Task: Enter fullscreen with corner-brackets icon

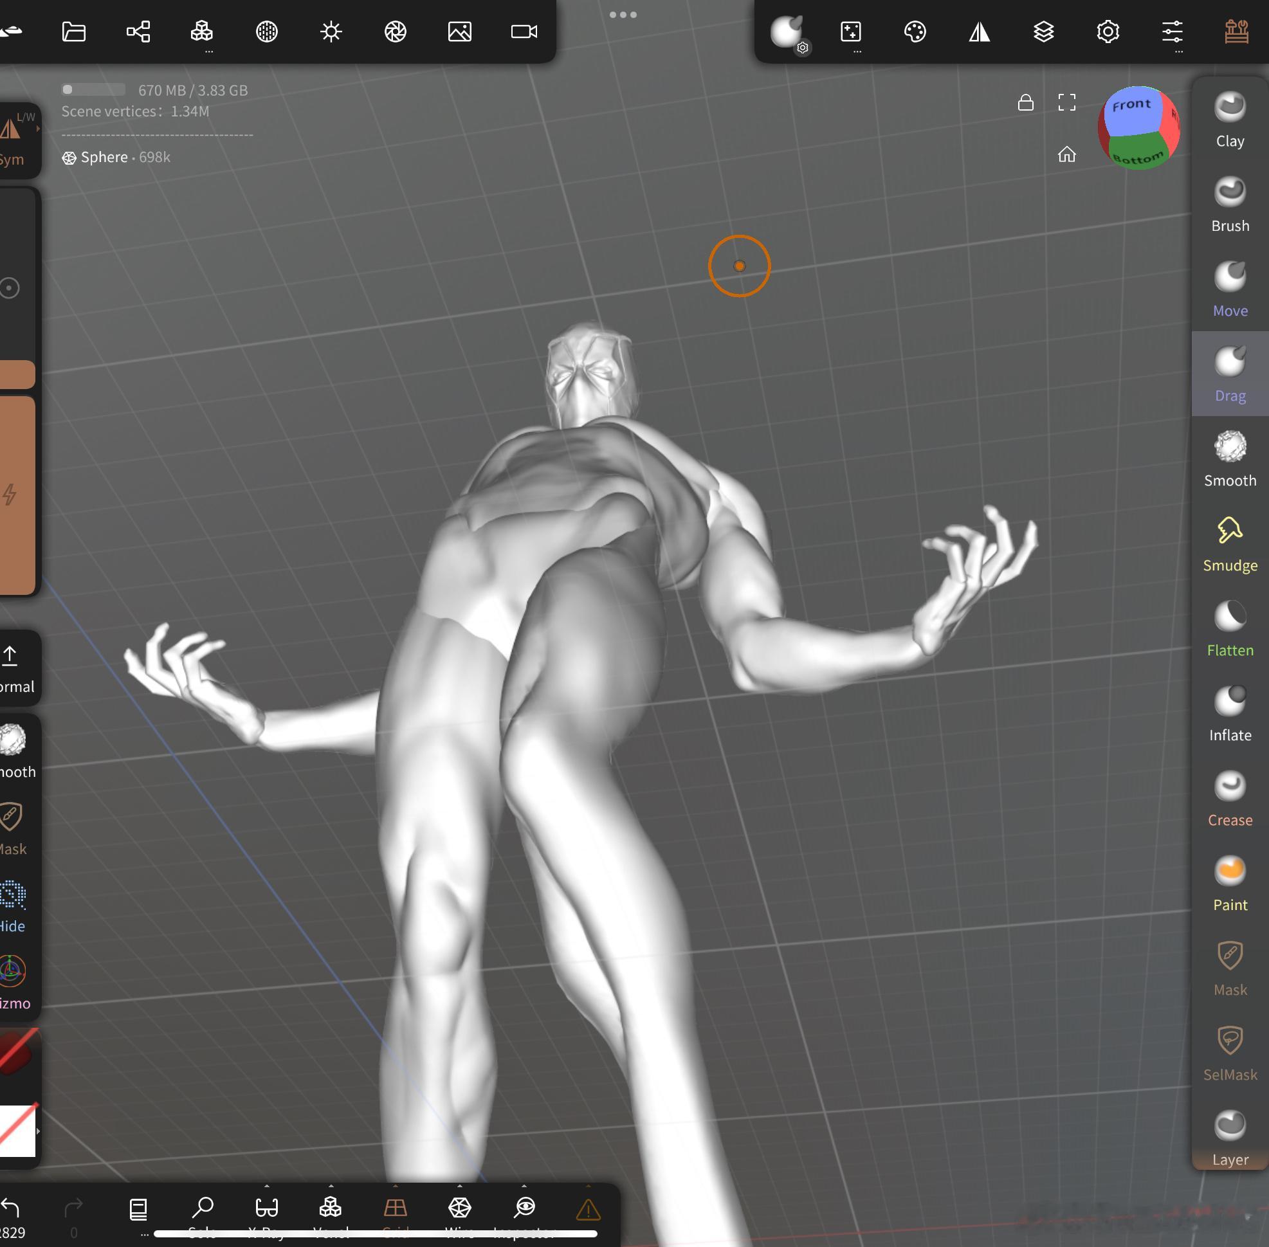Action: [x=1066, y=102]
